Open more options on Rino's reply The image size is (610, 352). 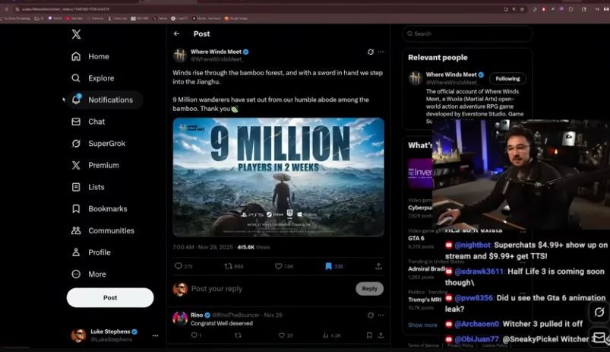(x=381, y=315)
